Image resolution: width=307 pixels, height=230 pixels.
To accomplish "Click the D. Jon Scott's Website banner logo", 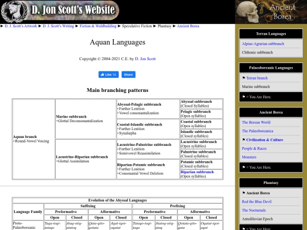I will coord(60,11).
